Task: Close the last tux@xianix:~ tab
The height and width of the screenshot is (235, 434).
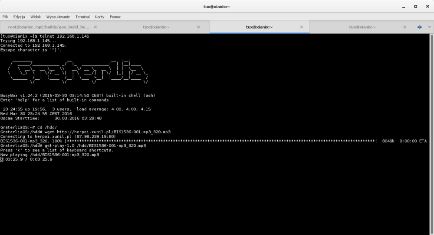Action: pyautogui.click(x=404, y=27)
